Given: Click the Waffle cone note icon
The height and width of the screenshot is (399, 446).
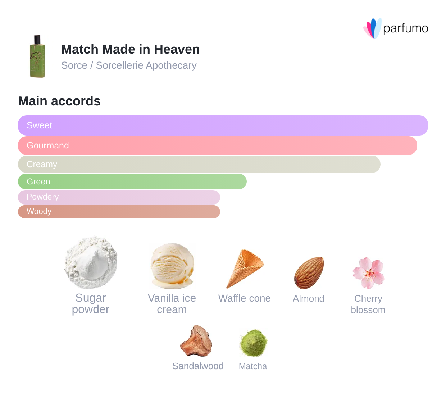Looking at the screenshot, I should [245, 268].
